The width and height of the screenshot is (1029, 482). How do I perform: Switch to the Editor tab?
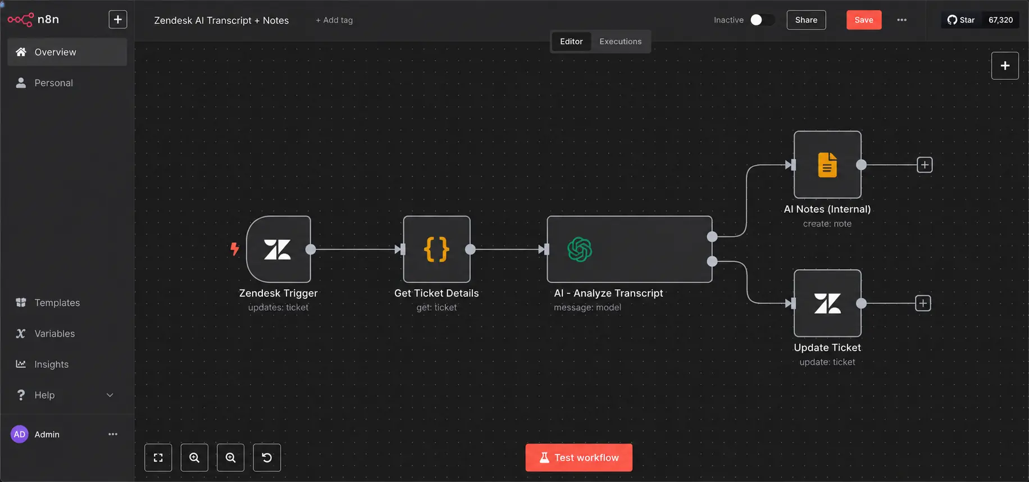571,42
